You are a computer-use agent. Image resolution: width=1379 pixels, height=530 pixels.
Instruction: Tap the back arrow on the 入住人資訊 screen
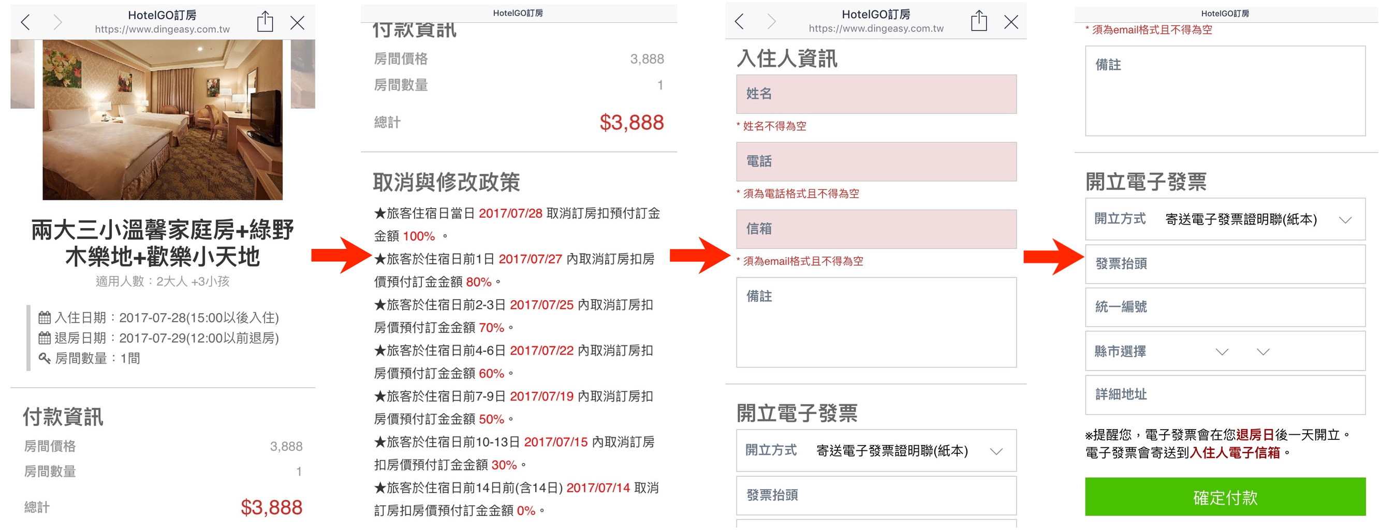point(739,21)
